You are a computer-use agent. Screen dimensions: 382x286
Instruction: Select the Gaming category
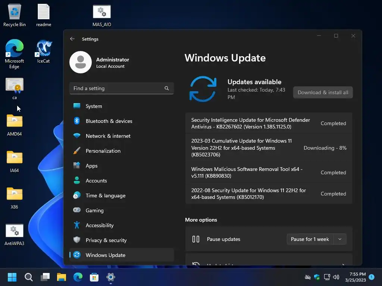(x=122, y=210)
